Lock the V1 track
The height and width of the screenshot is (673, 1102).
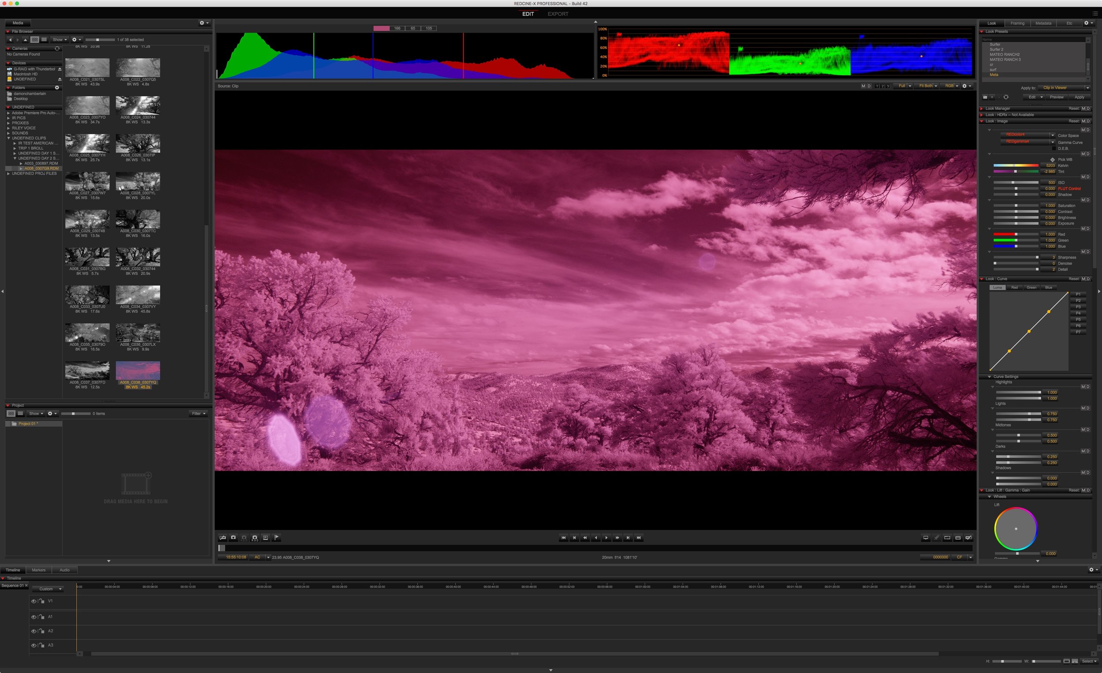pos(41,602)
